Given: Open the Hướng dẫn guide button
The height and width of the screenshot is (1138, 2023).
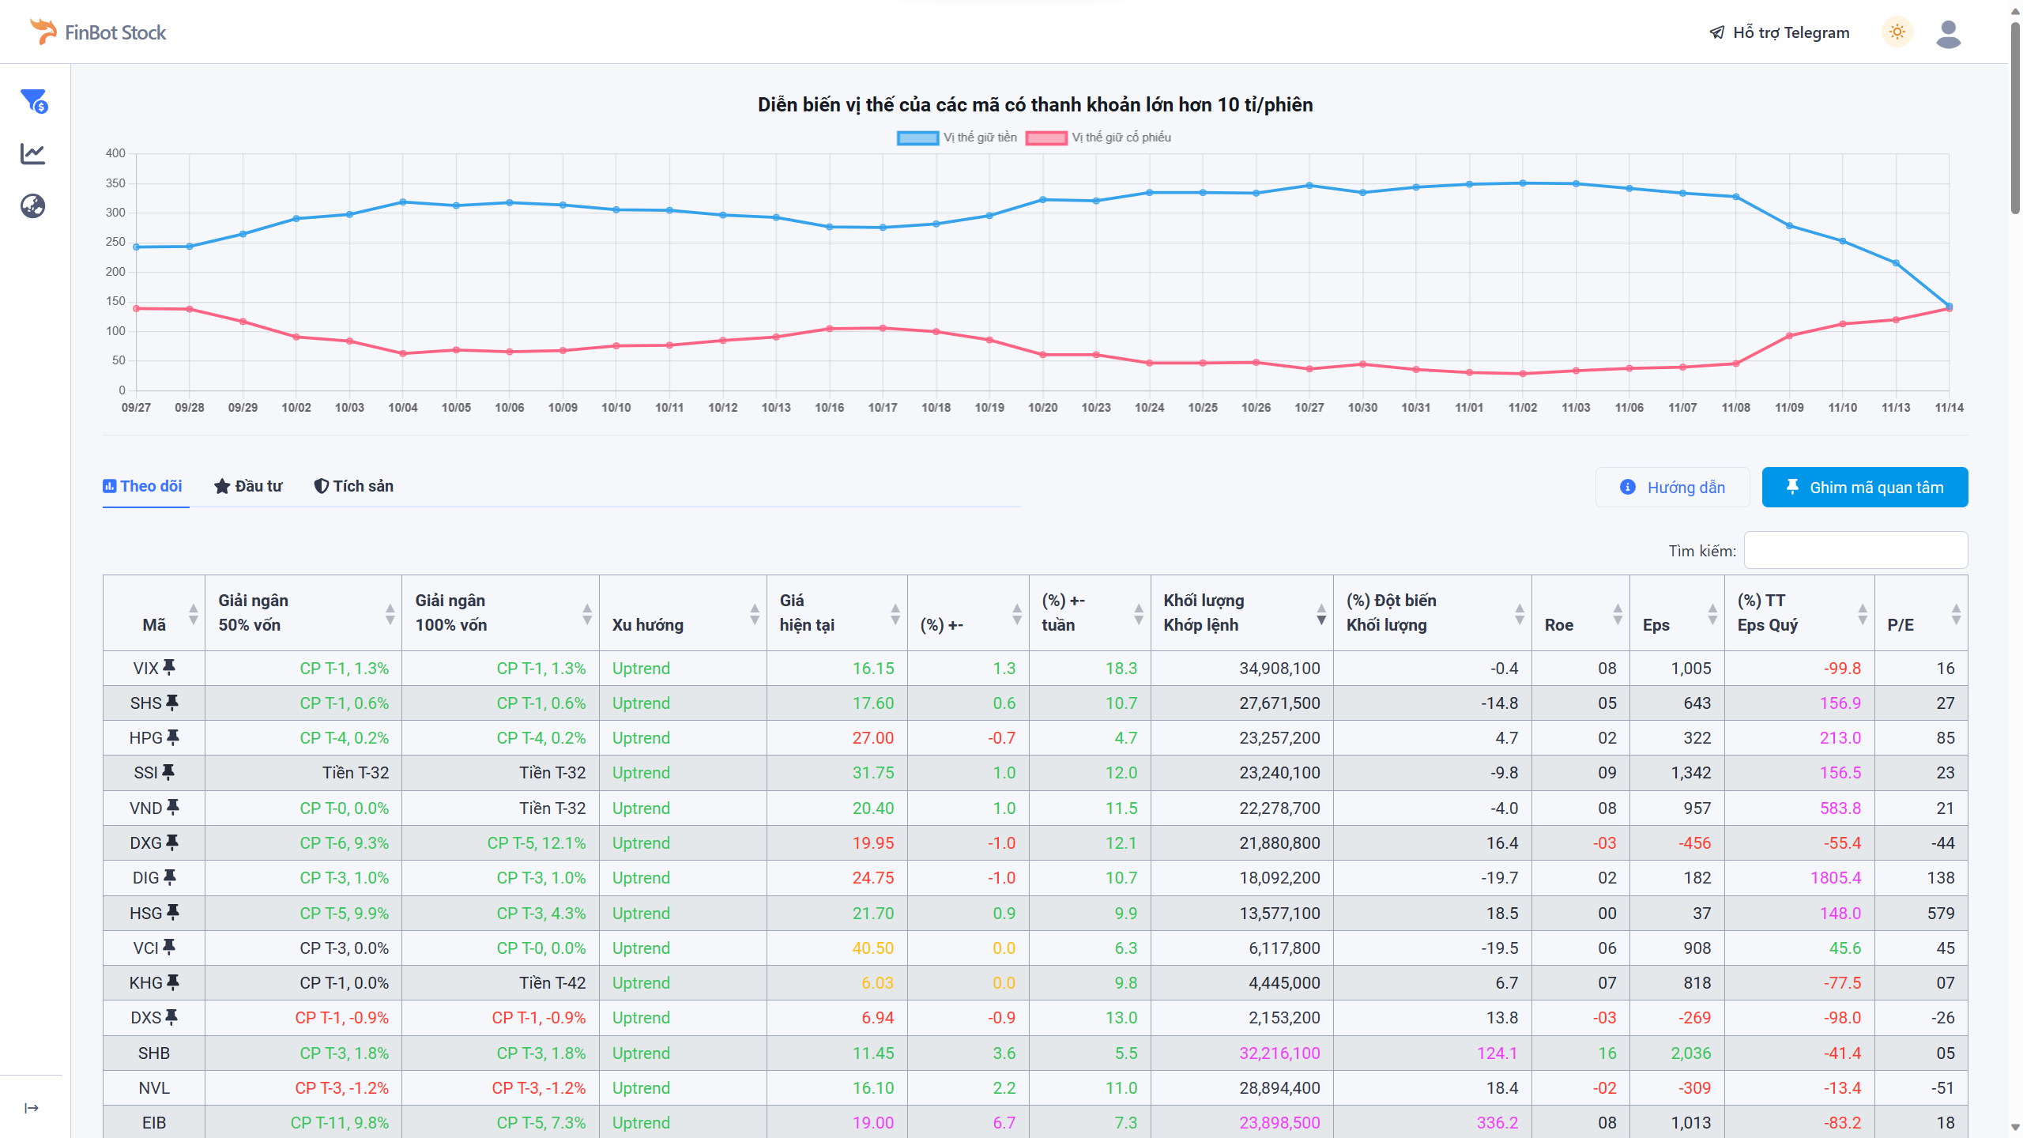Looking at the screenshot, I should coord(1672,488).
